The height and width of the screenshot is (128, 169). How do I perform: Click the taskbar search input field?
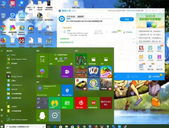25,126
